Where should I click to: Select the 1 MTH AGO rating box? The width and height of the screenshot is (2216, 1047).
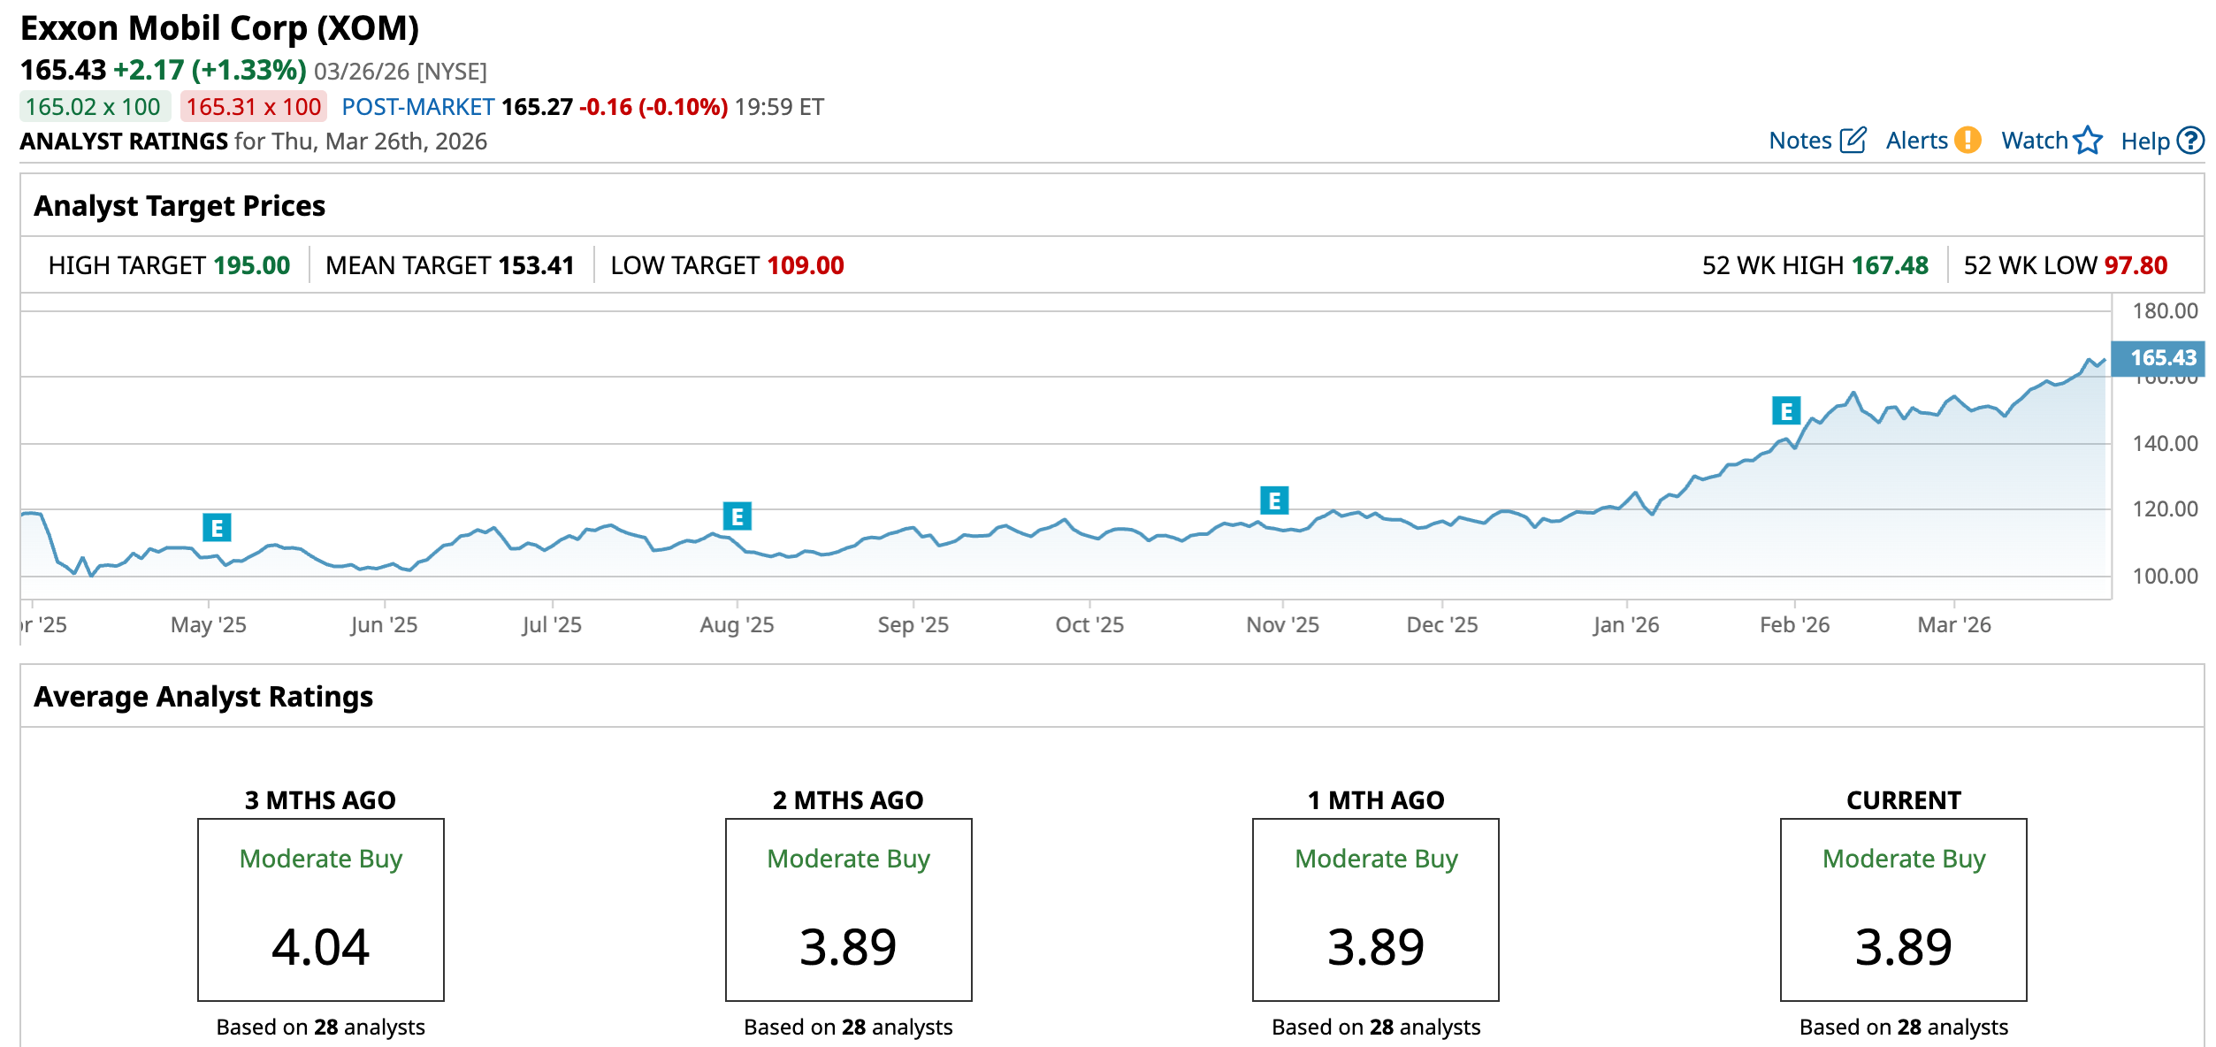coord(1375,910)
